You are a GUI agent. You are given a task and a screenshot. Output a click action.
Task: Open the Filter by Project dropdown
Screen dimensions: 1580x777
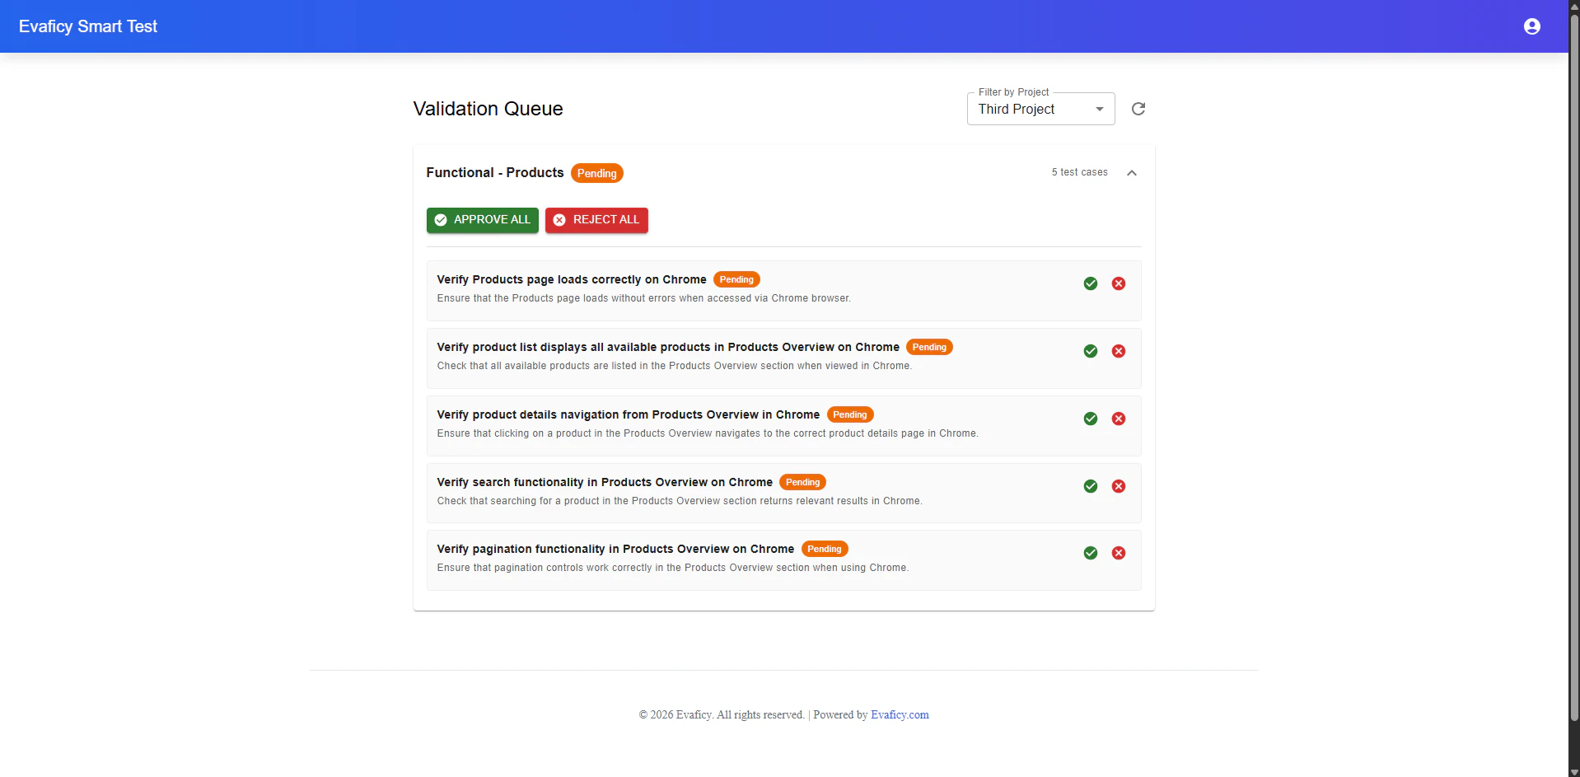click(x=1040, y=109)
